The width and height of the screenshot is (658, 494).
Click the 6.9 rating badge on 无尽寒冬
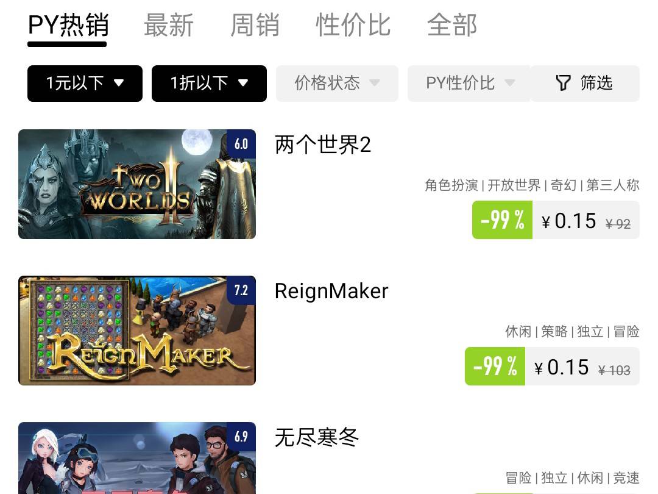point(241,437)
